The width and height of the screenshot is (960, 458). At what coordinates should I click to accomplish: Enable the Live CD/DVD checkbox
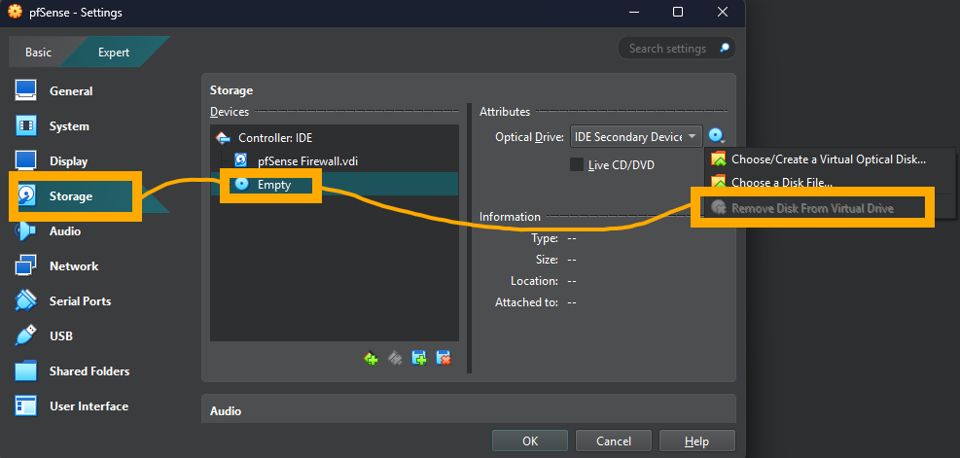577,164
